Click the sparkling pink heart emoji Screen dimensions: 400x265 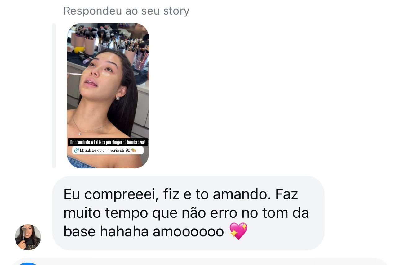point(238,231)
